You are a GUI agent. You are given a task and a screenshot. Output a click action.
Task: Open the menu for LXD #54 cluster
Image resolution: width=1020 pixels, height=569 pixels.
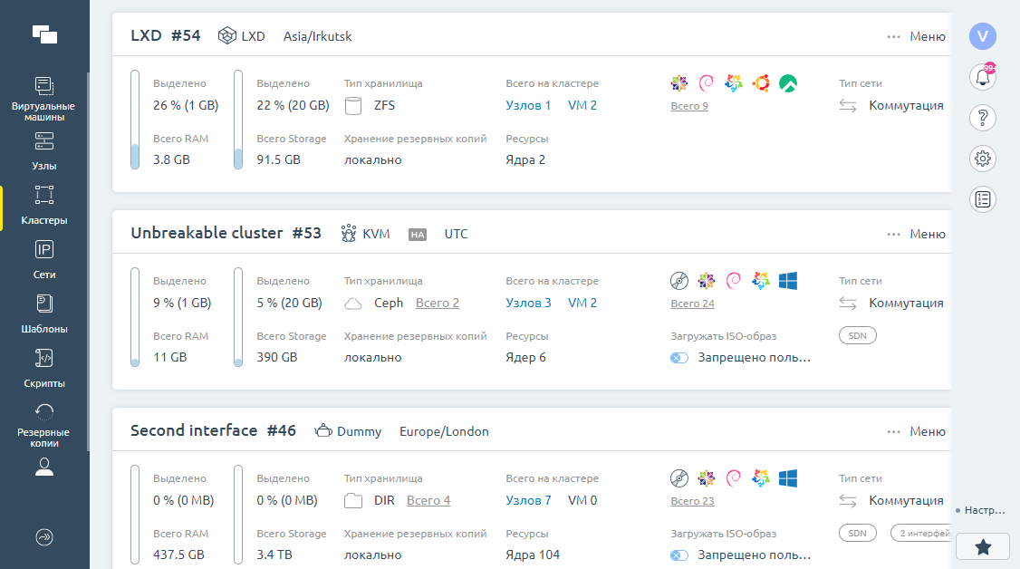click(917, 37)
